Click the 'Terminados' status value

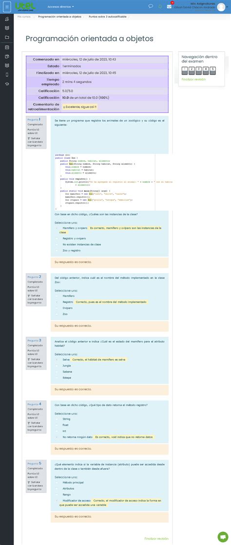(x=72, y=66)
